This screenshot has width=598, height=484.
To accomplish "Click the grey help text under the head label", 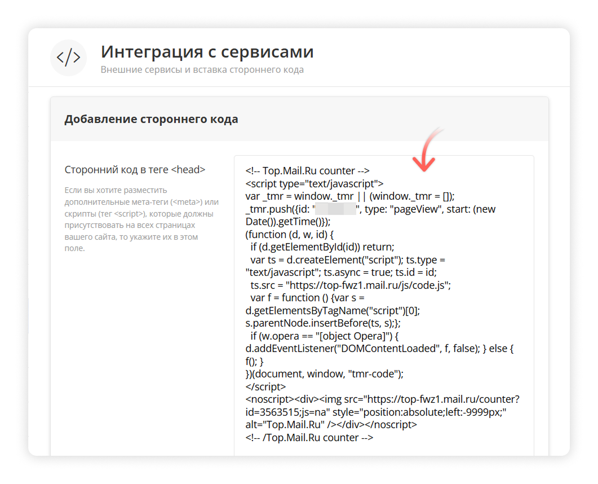I will coord(141,219).
